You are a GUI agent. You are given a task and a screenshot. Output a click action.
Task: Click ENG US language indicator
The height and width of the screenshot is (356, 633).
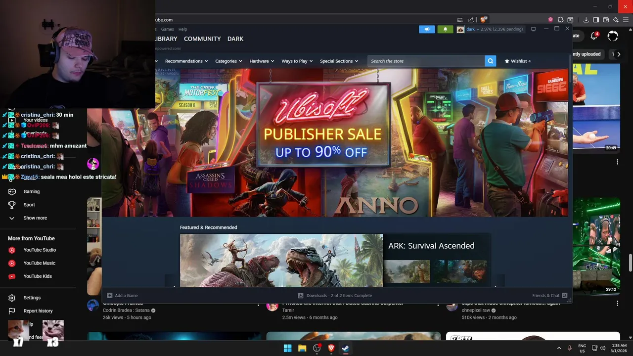[582, 348]
